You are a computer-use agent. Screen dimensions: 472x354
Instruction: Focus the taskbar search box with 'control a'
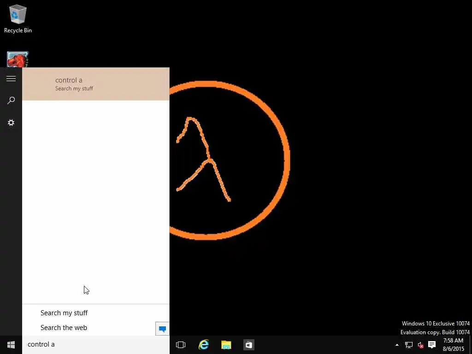pos(96,344)
